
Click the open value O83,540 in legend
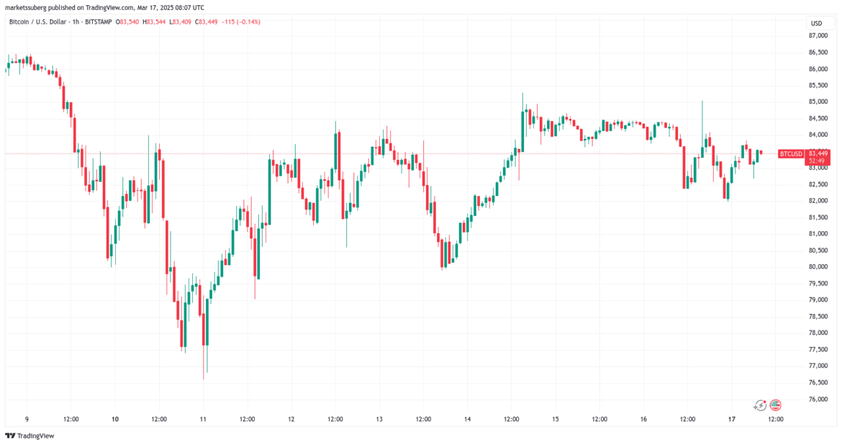[130, 22]
